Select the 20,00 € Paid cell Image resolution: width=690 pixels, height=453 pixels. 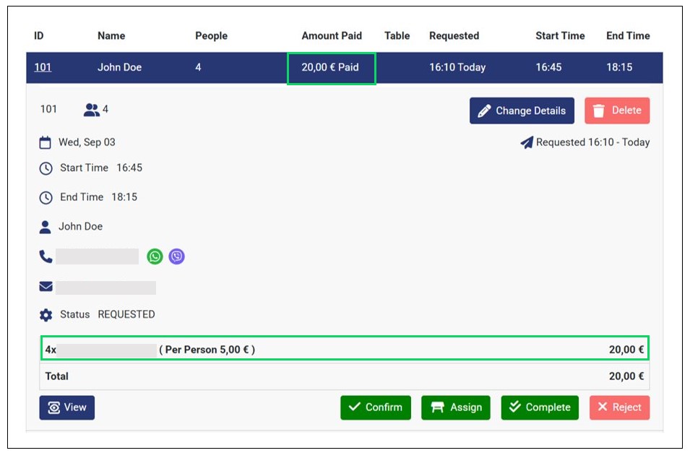331,68
